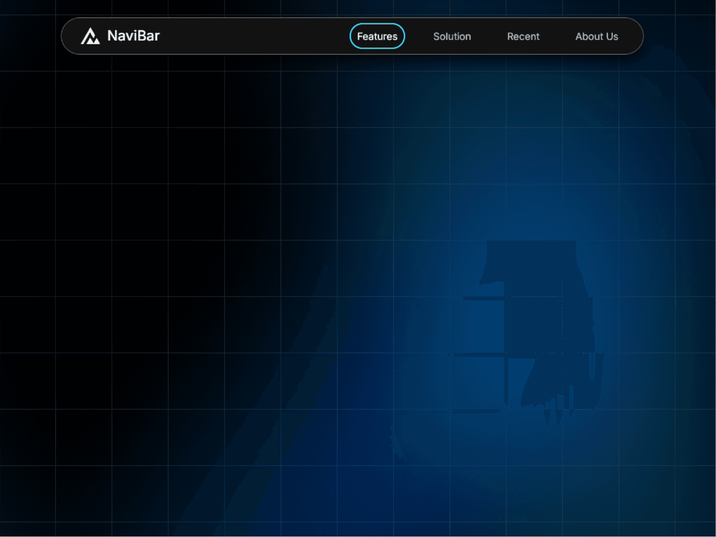Click the NaviBar mountain logo icon

(90, 36)
